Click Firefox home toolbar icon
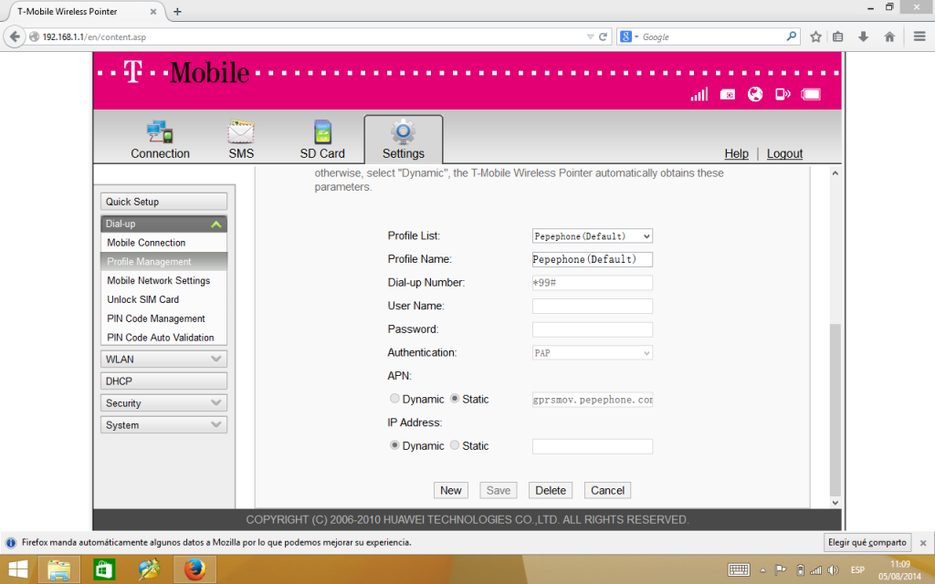This screenshot has width=935, height=584. pyautogui.click(x=889, y=37)
